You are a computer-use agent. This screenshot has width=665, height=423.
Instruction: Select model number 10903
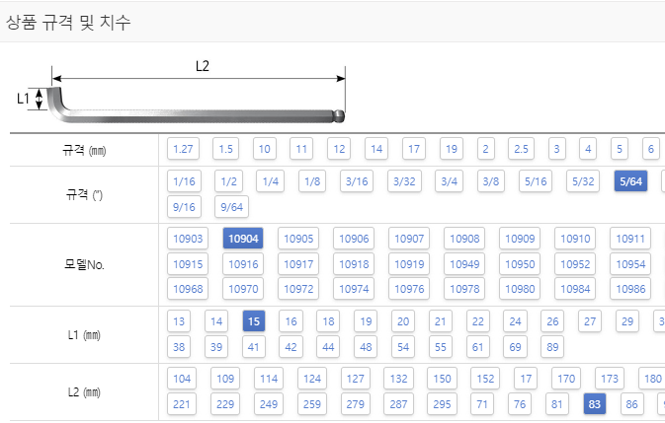pos(188,239)
